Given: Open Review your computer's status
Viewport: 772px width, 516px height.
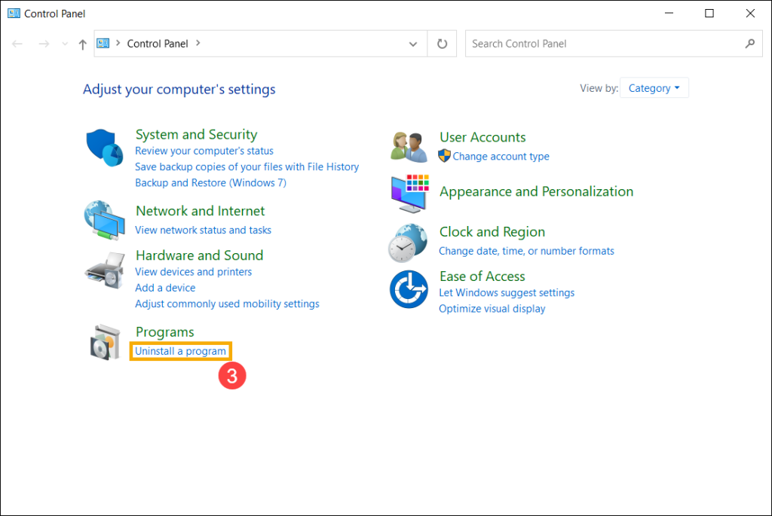Looking at the screenshot, I should 204,151.
